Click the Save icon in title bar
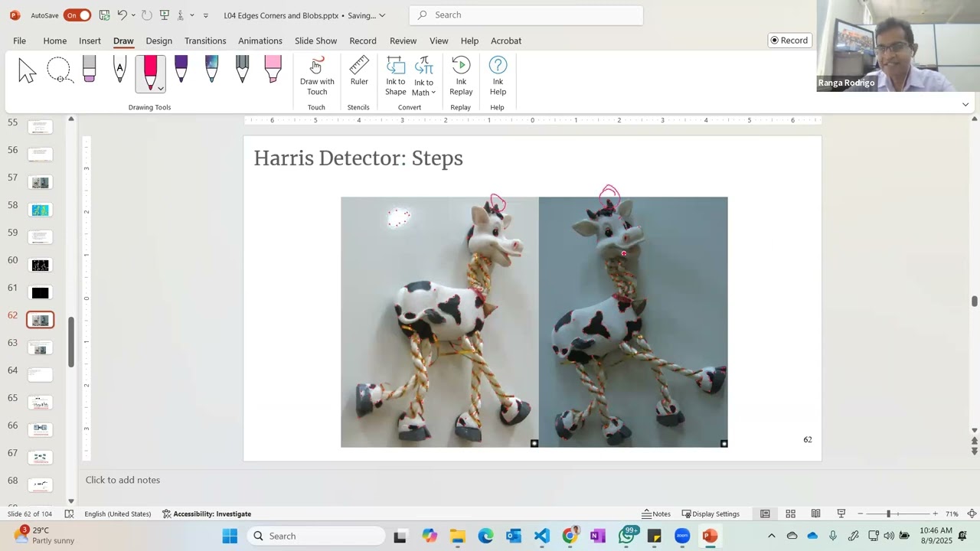Image resolution: width=980 pixels, height=551 pixels. click(104, 15)
